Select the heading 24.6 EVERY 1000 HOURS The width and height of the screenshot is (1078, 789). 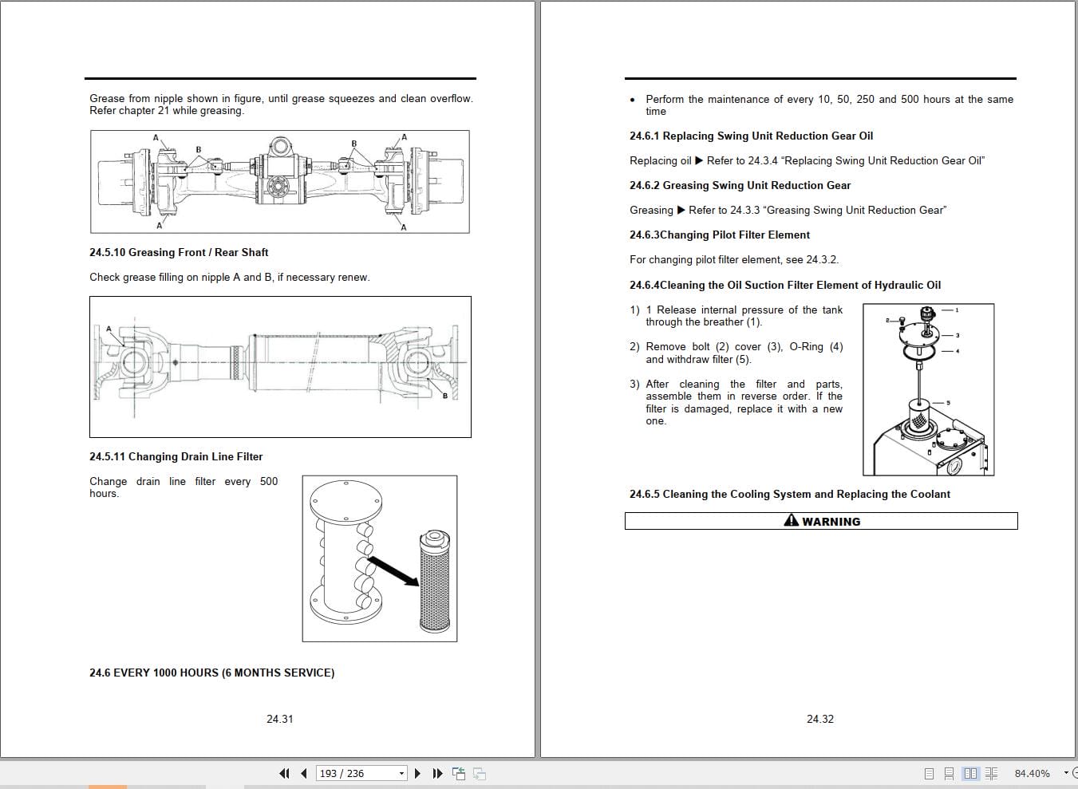[211, 673]
